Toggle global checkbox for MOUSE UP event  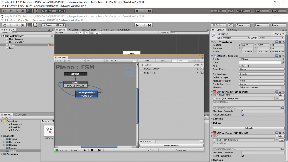click(x=141, y=73)
